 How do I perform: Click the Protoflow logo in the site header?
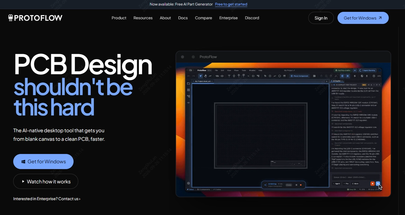coord(36,18)
